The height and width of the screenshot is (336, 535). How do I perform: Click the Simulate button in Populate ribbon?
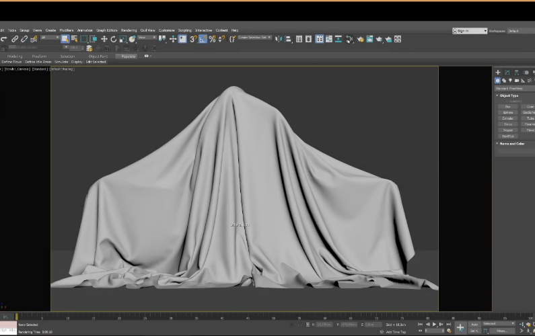[61, 62]
